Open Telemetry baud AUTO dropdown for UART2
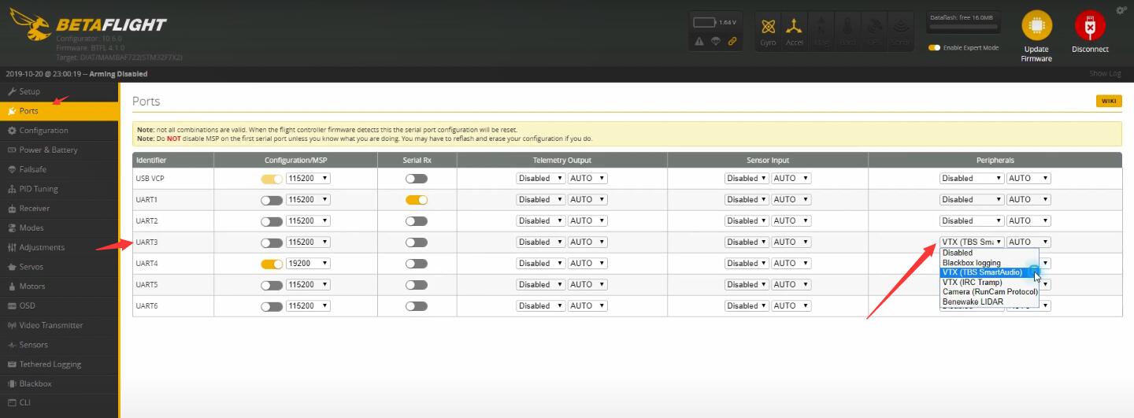This screenshot has width=1134, height=418. [x=587, y=221]
